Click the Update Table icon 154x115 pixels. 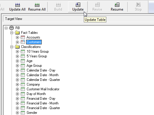[78, 5]
